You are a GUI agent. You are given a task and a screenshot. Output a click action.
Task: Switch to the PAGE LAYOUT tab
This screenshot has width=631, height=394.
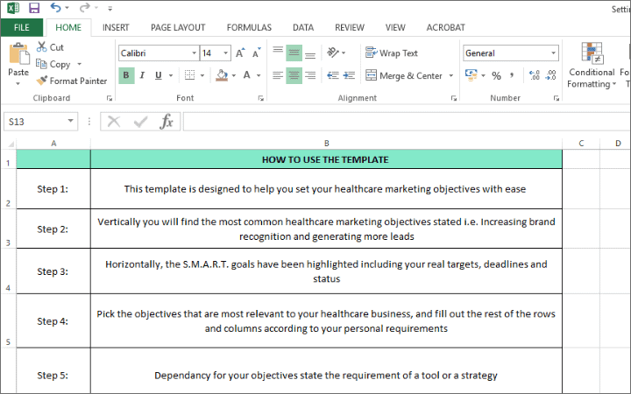tap(178, 27)
